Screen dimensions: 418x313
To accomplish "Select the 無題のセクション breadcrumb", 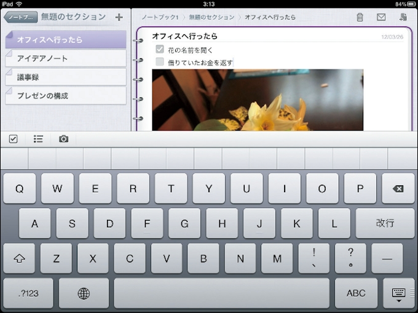I will click(210, 17).
